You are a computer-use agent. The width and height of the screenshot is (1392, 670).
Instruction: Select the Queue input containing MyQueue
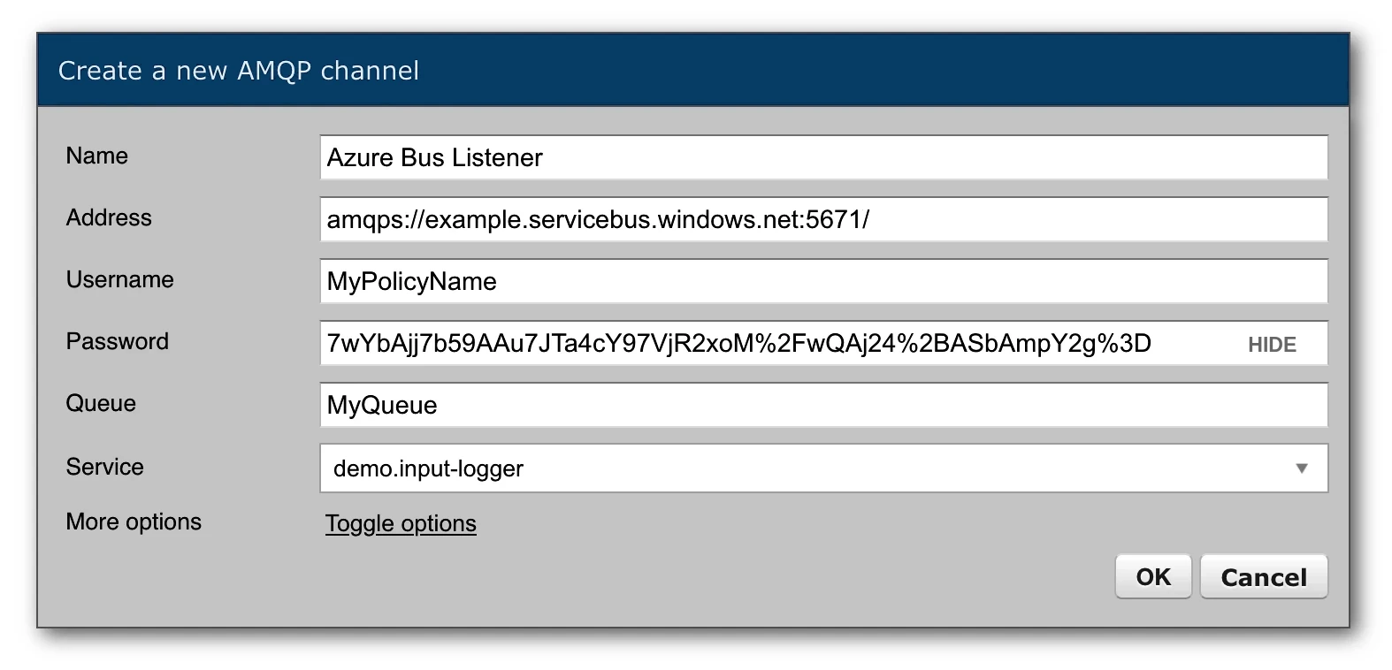pyautogui.click(x=822, y=405)
